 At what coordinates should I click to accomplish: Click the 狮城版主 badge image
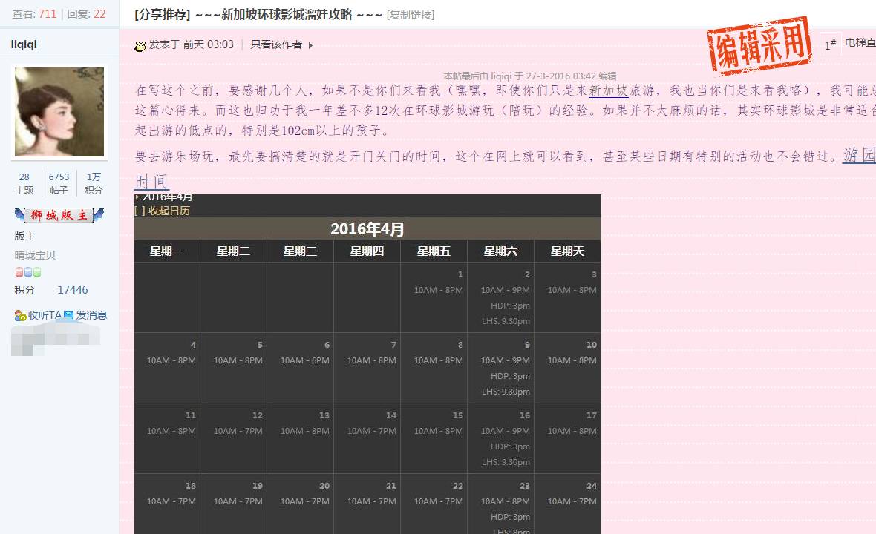[59, 215]
